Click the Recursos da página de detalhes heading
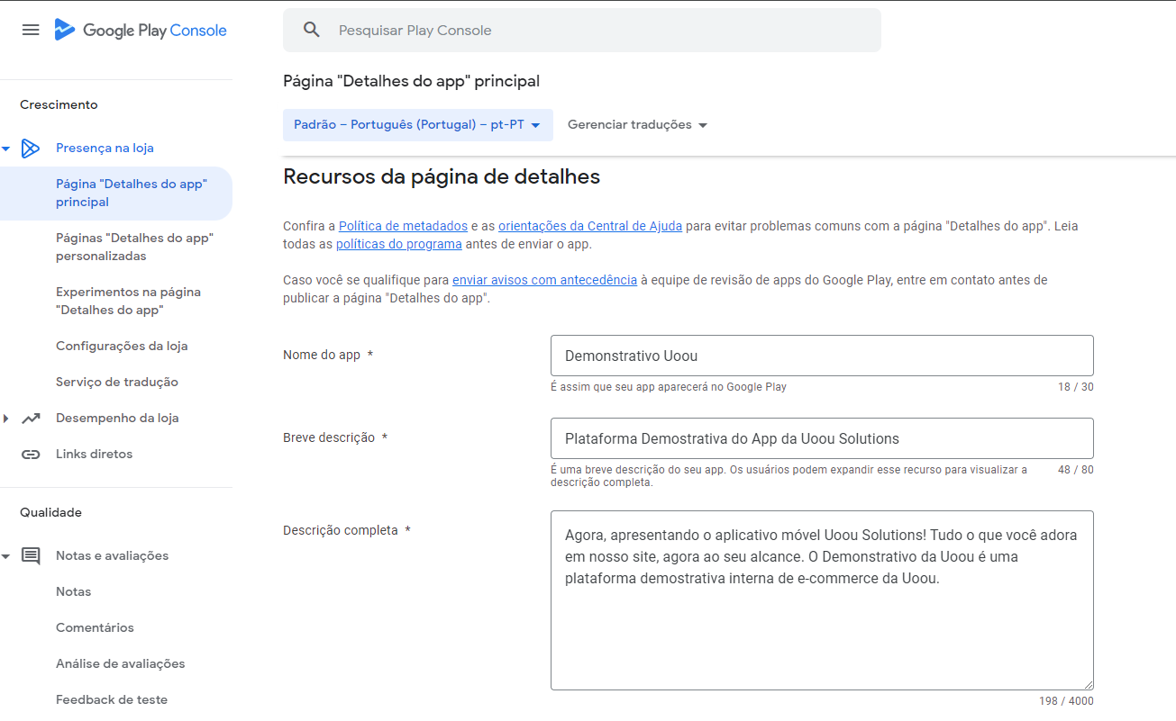 [442, 177]
